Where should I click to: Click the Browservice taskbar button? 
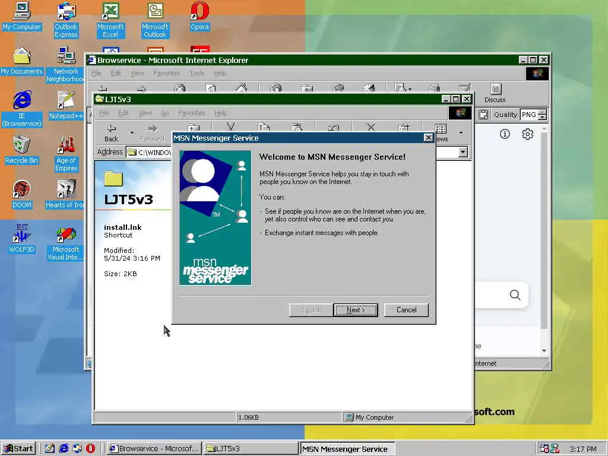[154, 449]
